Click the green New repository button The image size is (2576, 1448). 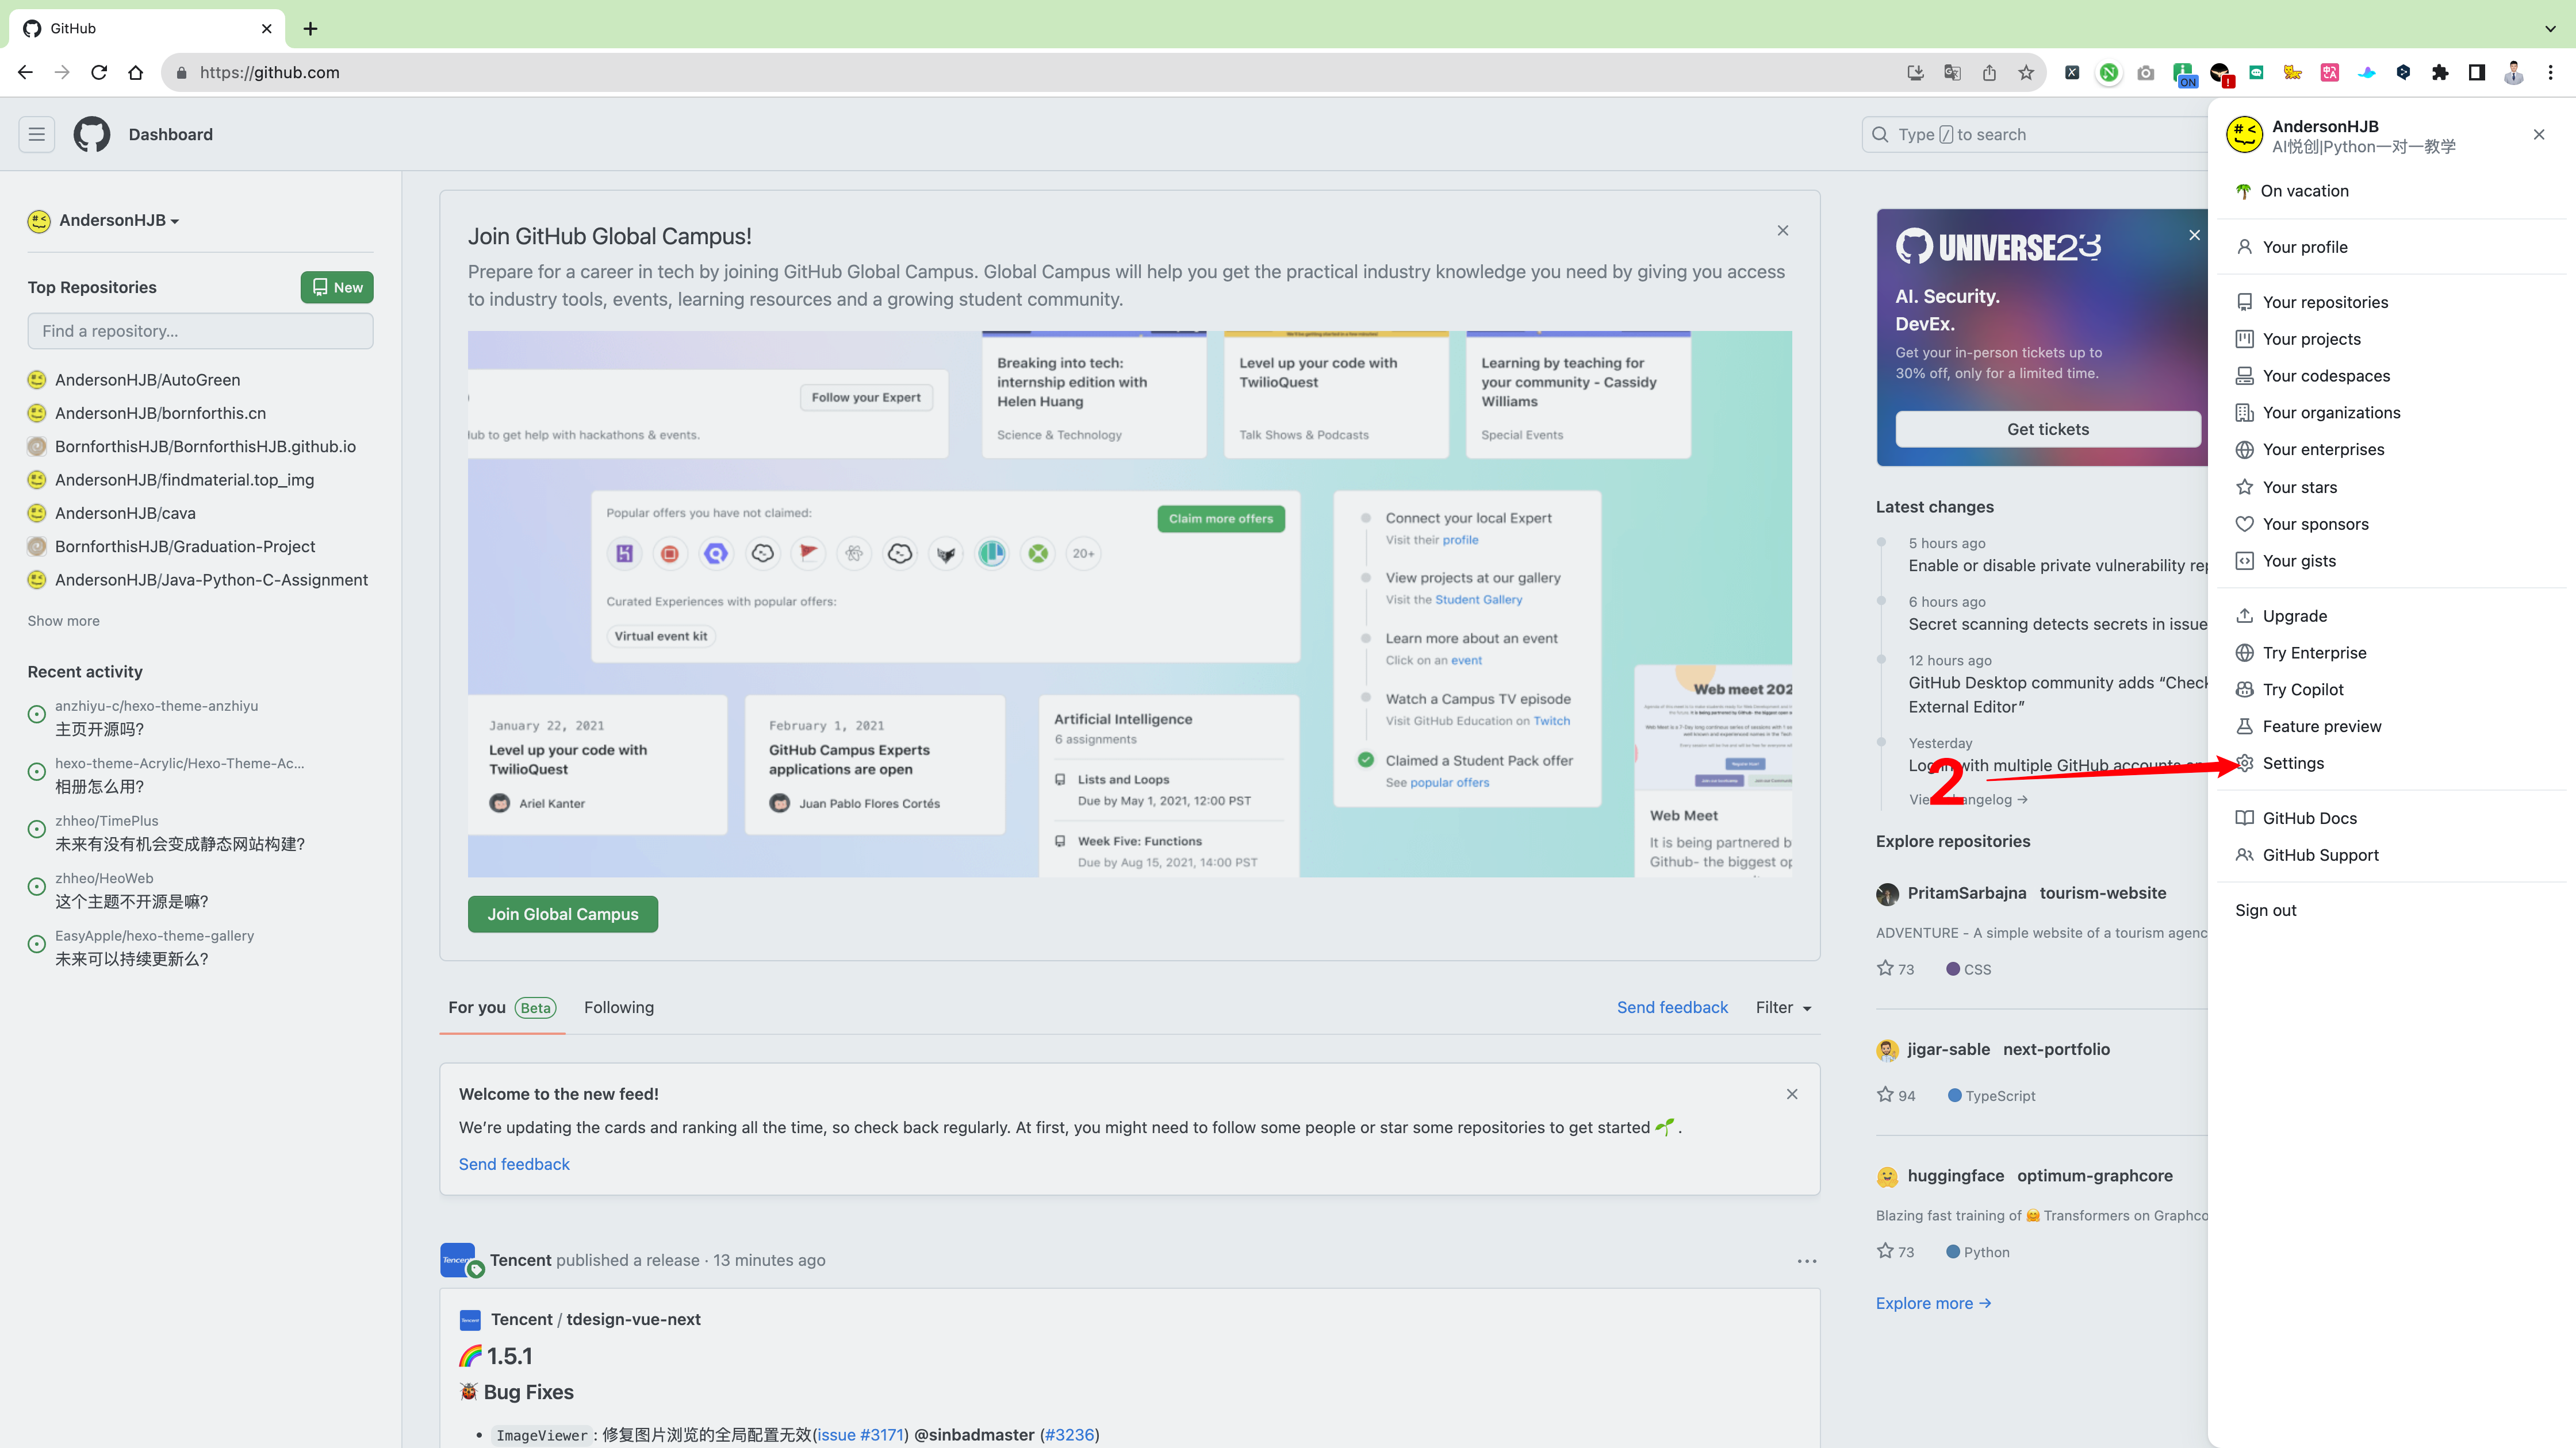tap(337, 288)
